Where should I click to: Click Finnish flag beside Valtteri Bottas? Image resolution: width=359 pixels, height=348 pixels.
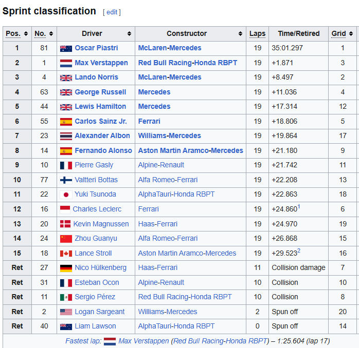point(66,180)
